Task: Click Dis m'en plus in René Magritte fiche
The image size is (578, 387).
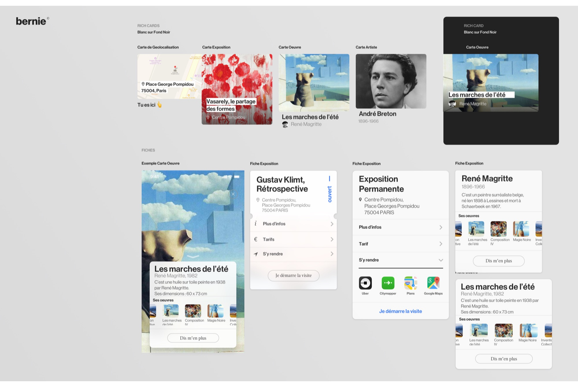Action: pyautogui.click(x=499, y=261)
